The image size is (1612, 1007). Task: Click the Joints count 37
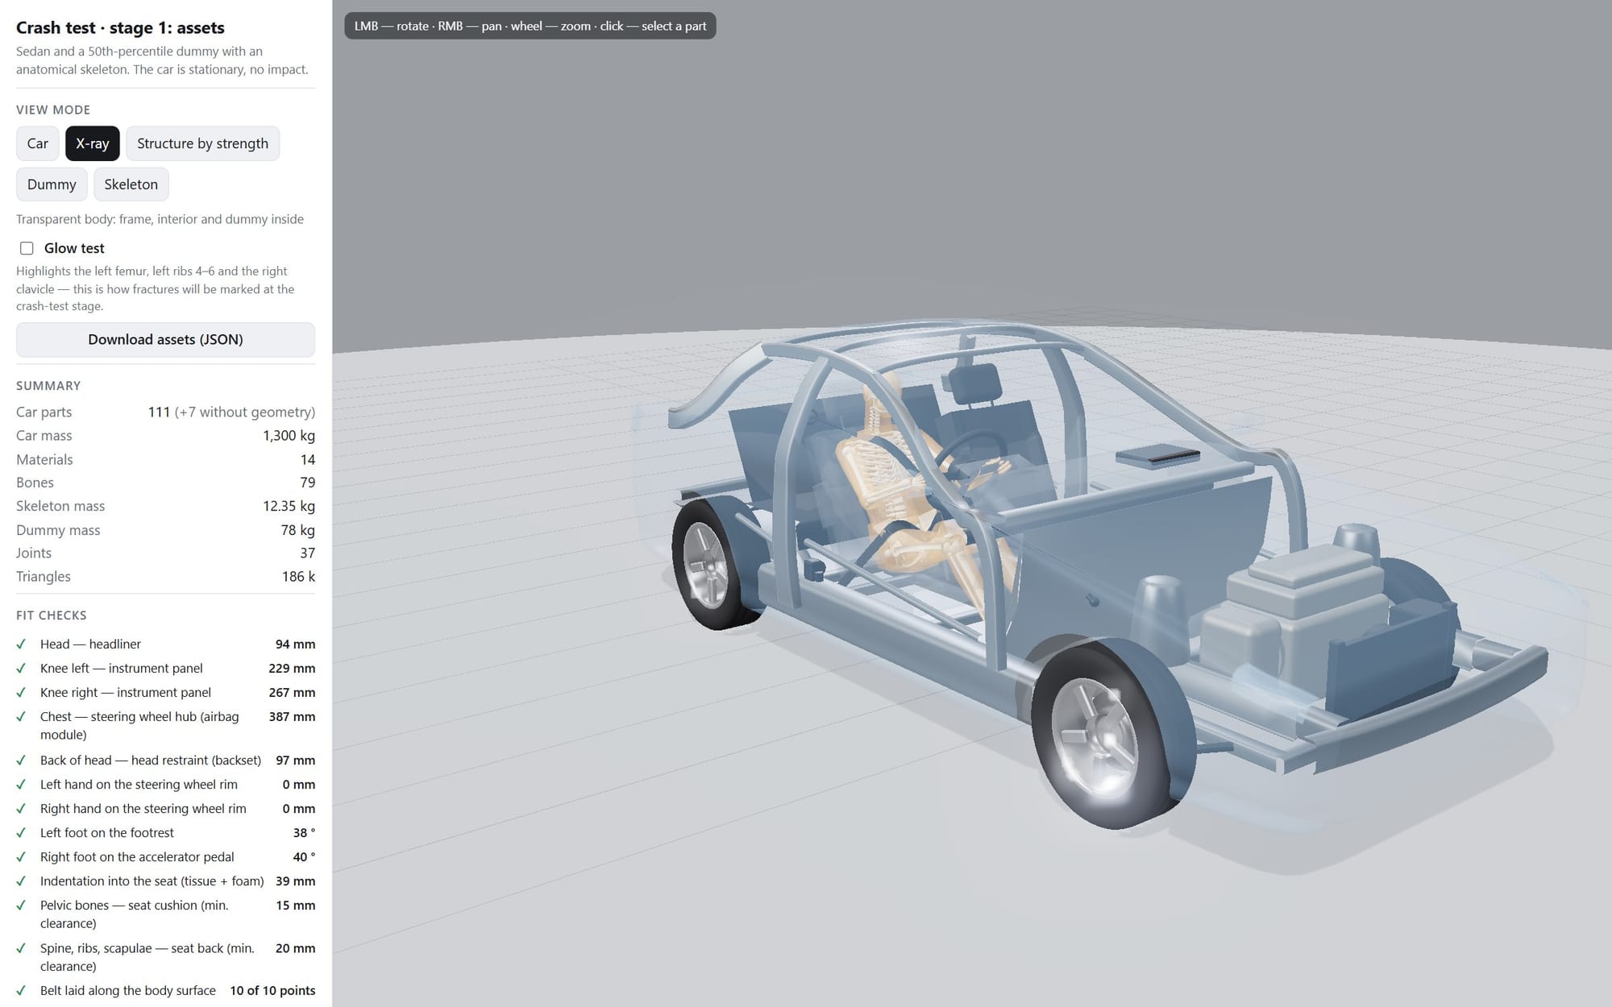[x=307, y=553]
